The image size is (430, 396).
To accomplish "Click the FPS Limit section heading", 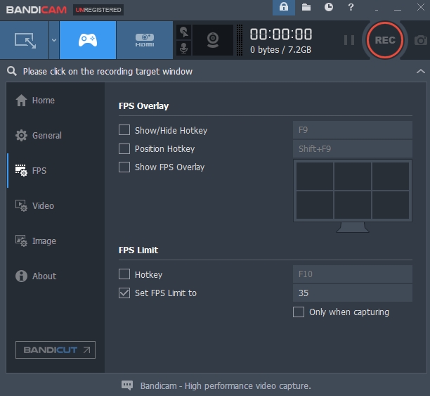I will click(x=138, y=250).
